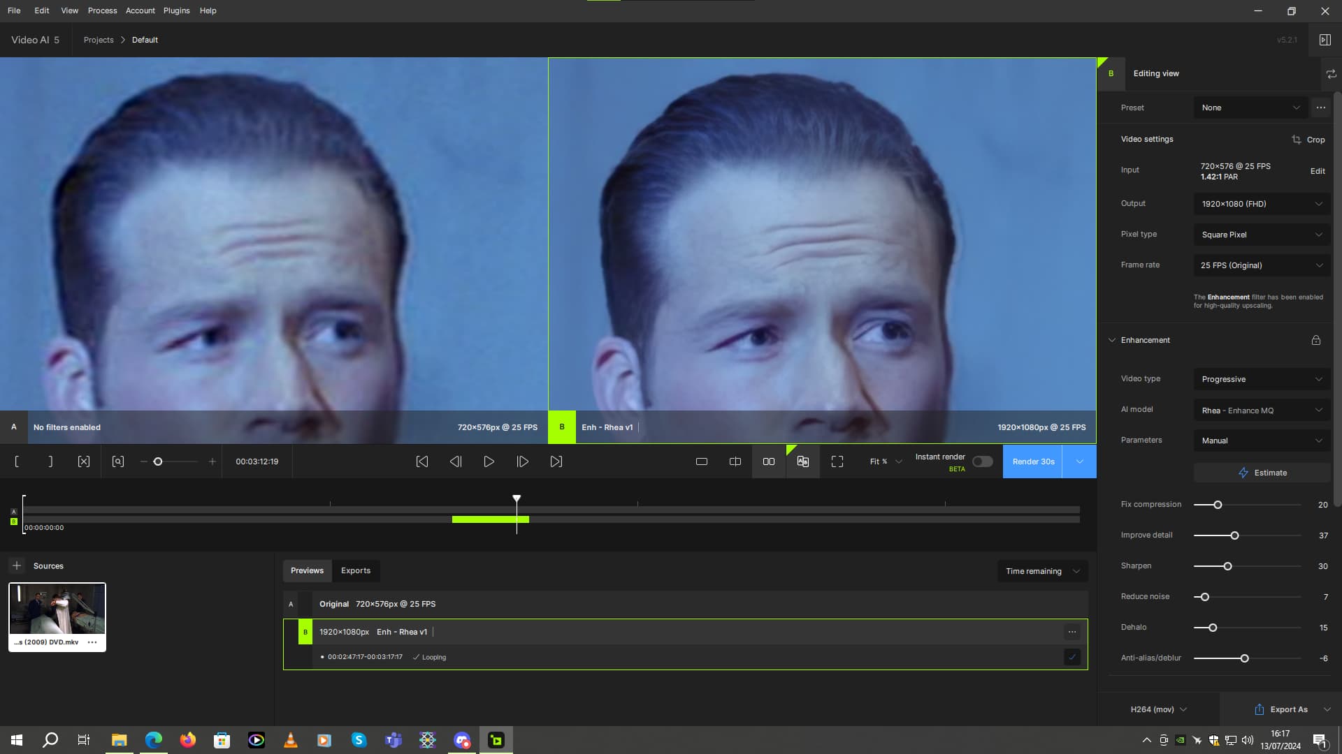Viewport: 1342px width, 754px height.
Task: Collapse the Enhancement section
Action: point(1112,340)
